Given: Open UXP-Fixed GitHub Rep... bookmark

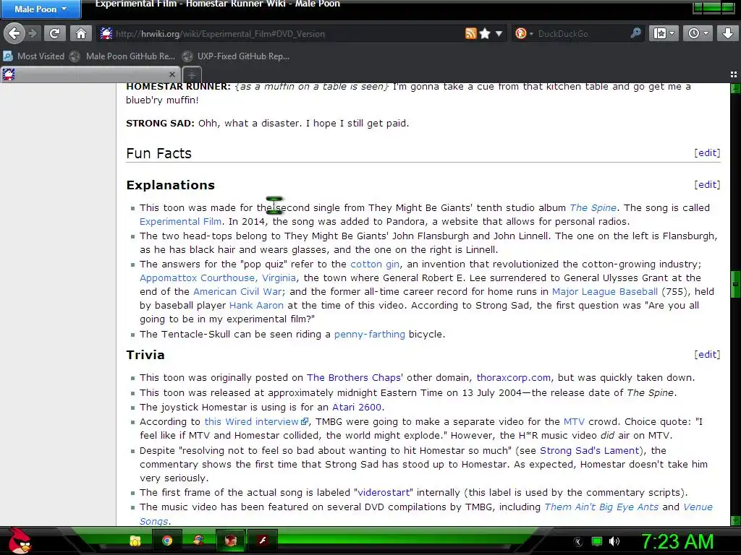Looking at the screenshot, I should (x=236, y=56).
